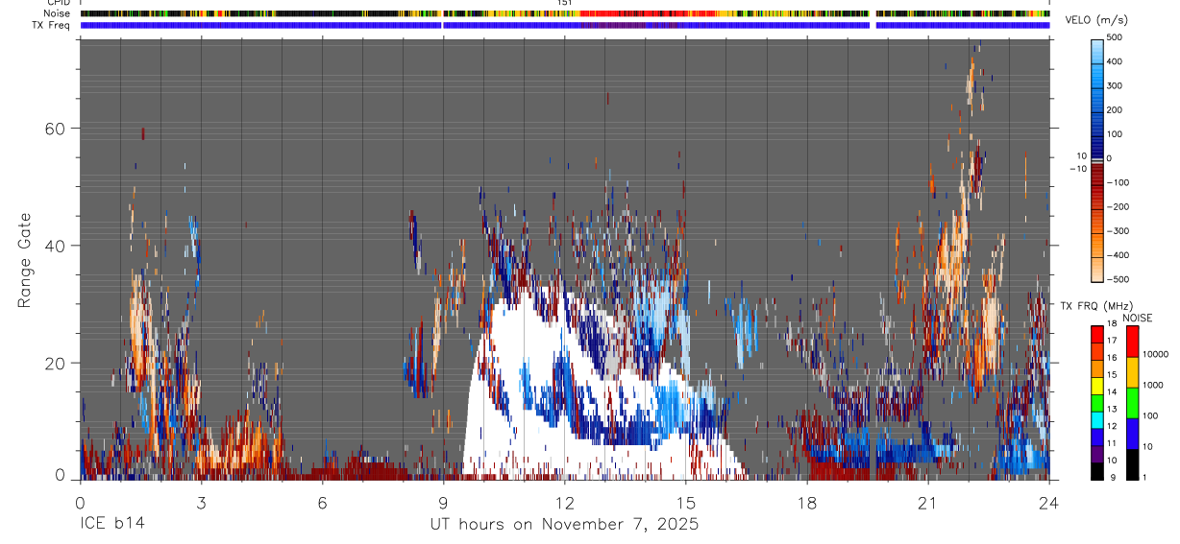Click the 'VELO (m/s)' colorbar title
Viewport: 1180px width, 544px height.
[x=1096, y=21]
